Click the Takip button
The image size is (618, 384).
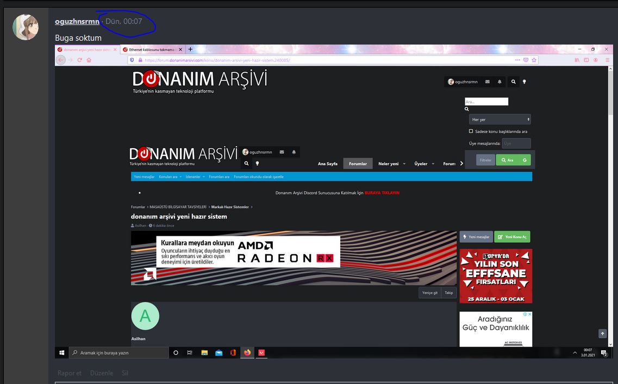(x=448, y=293)
